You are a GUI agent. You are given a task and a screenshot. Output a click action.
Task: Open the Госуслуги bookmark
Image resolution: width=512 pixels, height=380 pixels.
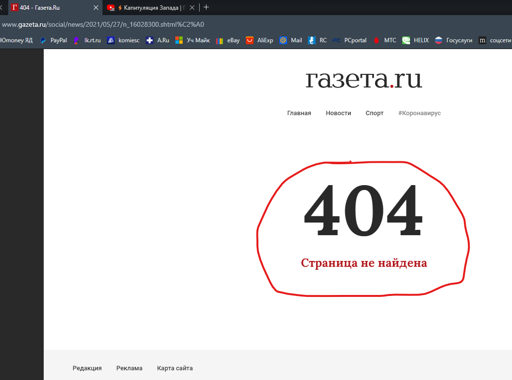tap(454, 40)
